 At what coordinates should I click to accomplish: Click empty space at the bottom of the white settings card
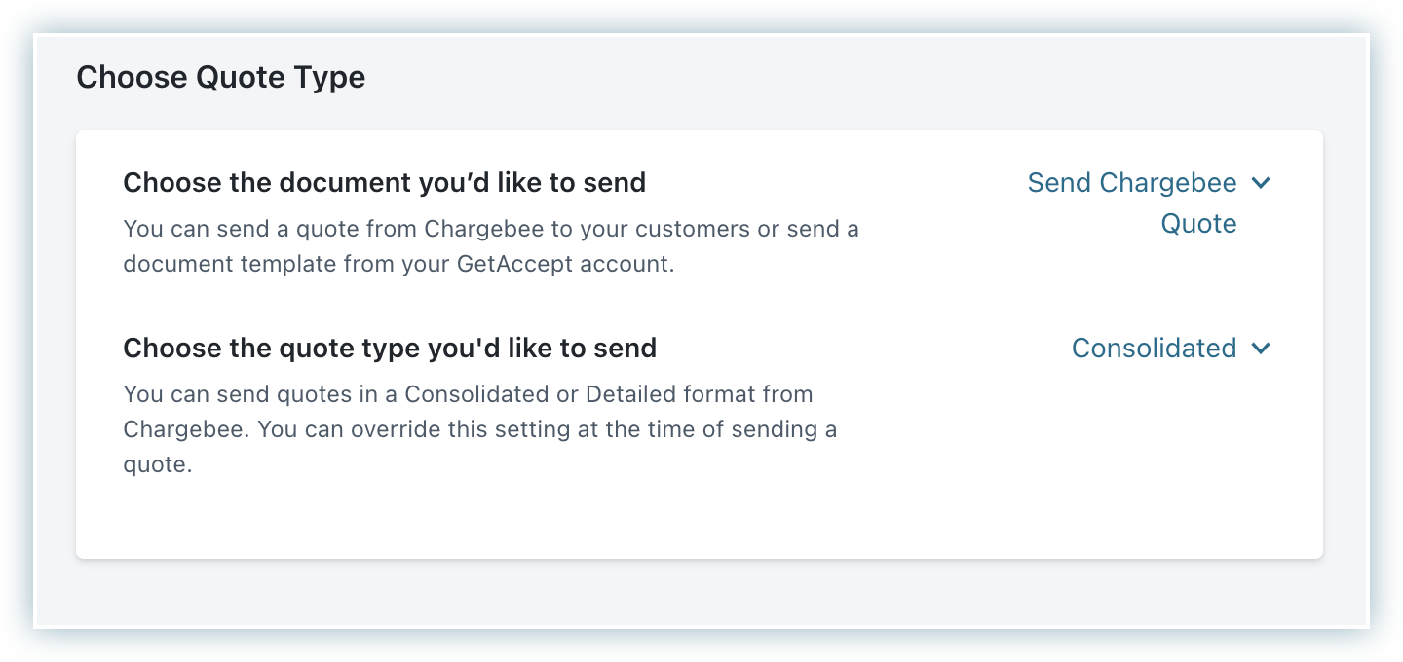click(698, 521)
